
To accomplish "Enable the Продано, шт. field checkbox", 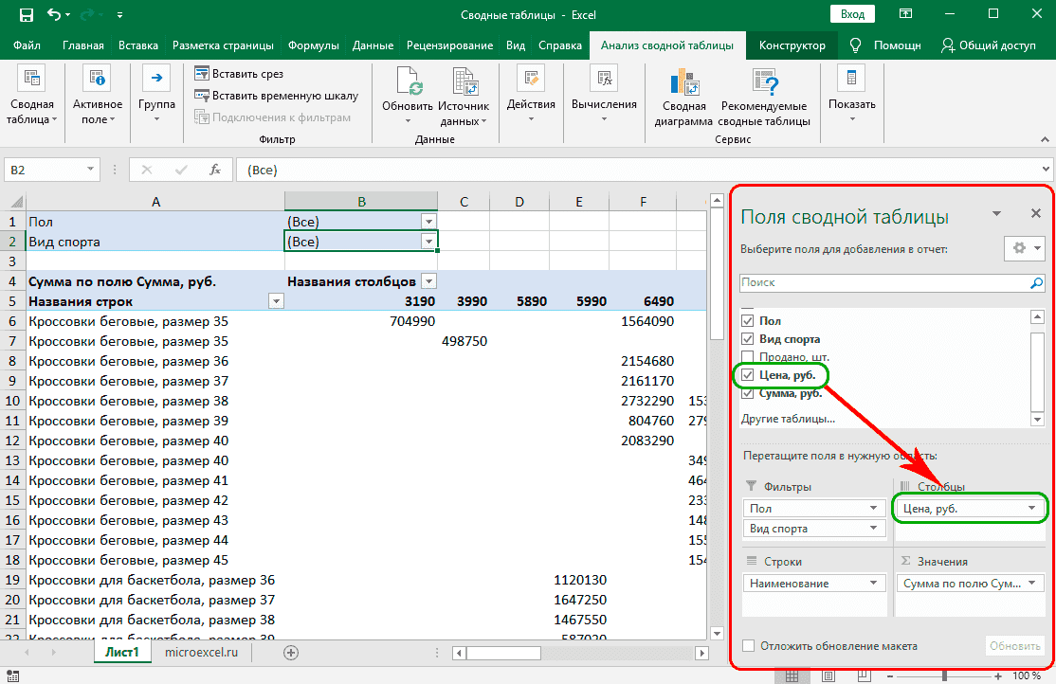I will (747, 357).
